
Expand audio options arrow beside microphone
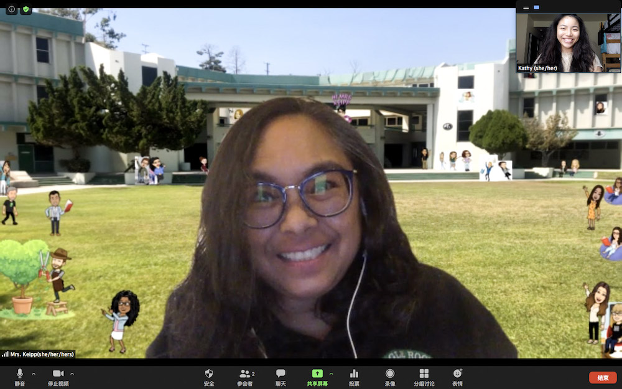coord(34,373)
